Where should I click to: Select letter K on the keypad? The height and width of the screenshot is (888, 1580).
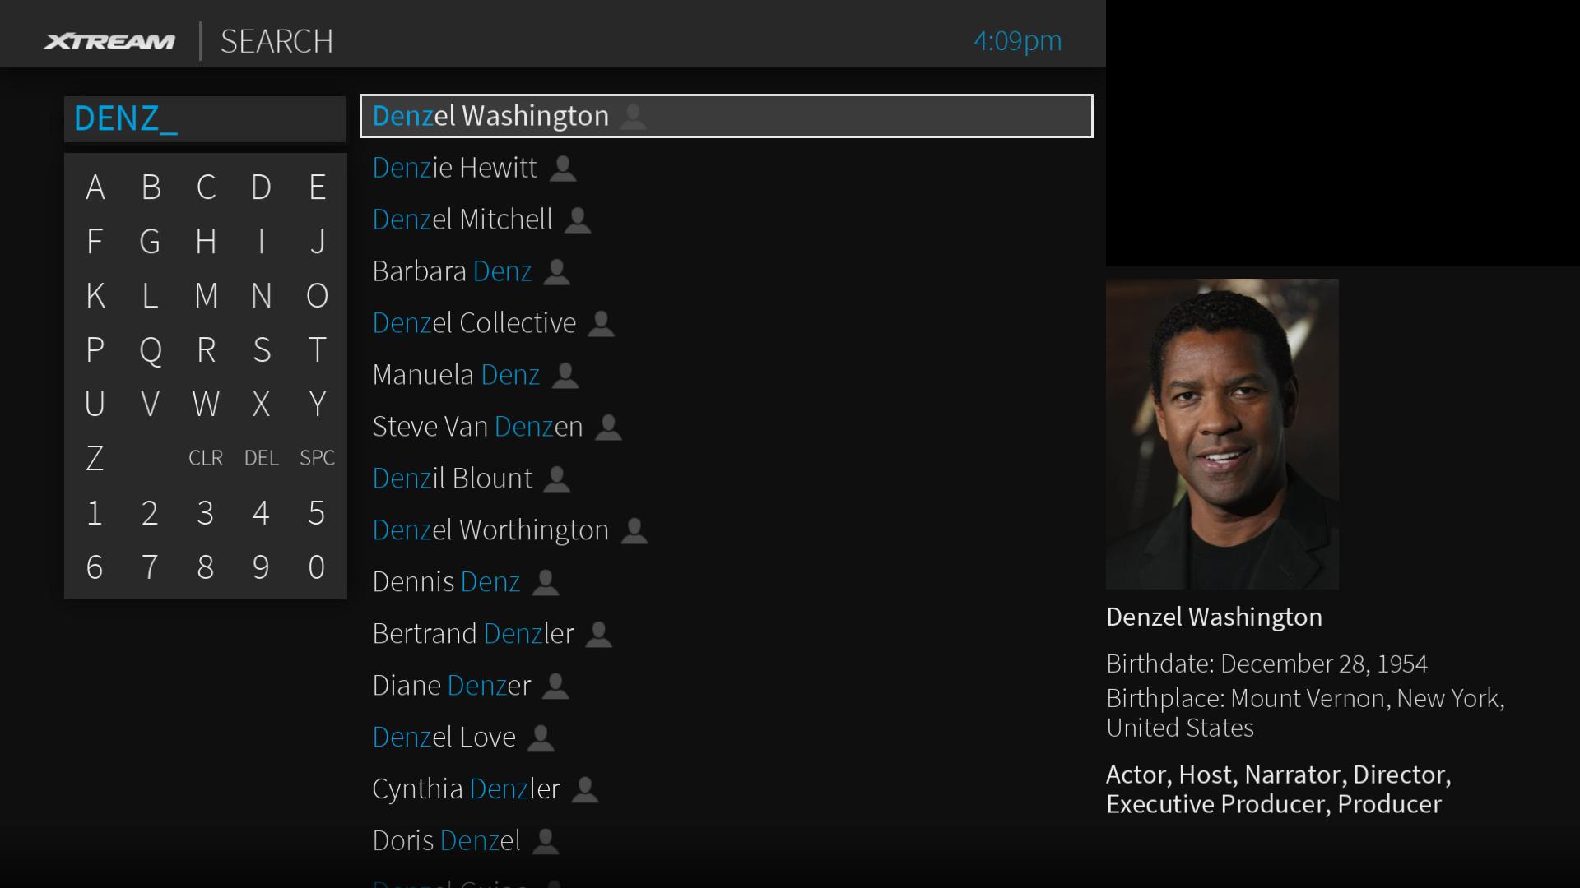coord(95,295)
